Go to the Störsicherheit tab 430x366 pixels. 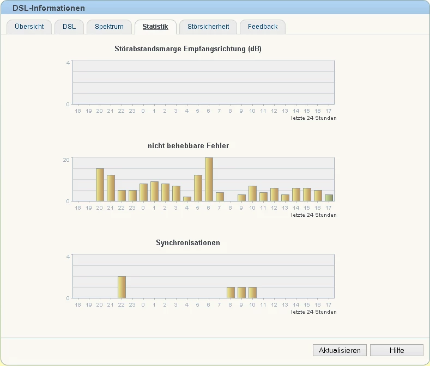(208, 27)
